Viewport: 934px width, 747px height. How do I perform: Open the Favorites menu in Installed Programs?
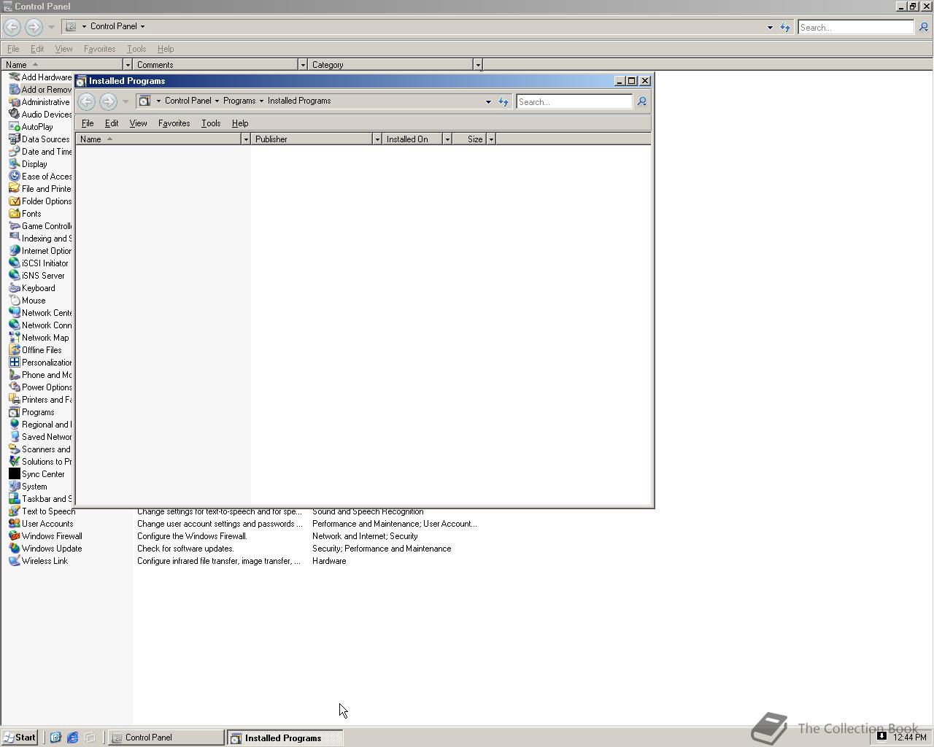pyautogui.click(x=174, y=123)
